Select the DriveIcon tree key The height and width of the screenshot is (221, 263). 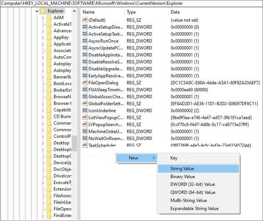(x=62, y=176)
